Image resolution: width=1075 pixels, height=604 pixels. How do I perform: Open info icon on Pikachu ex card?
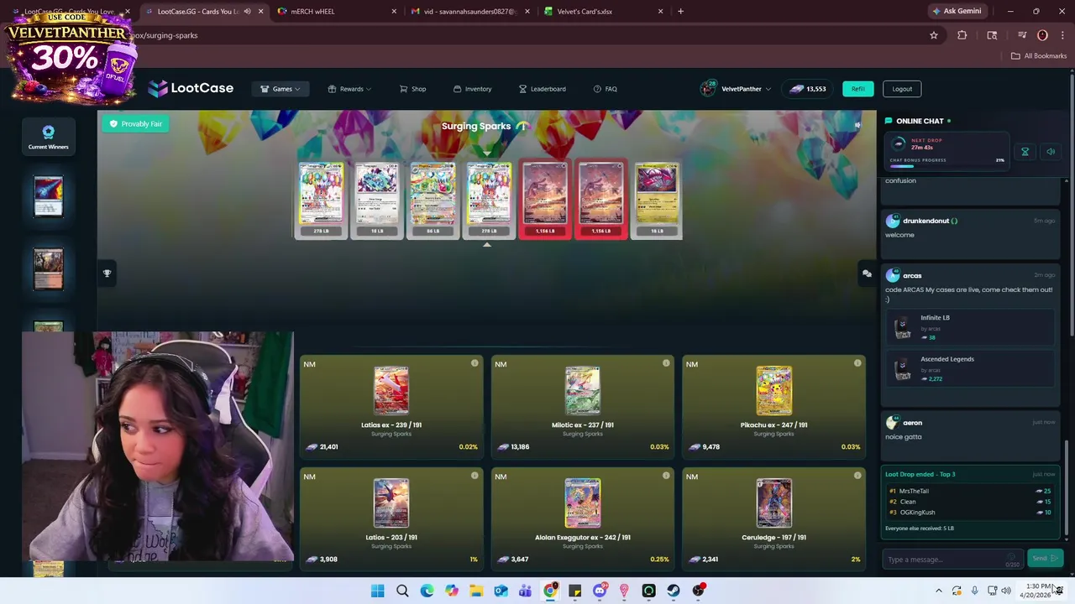[857, 363]
